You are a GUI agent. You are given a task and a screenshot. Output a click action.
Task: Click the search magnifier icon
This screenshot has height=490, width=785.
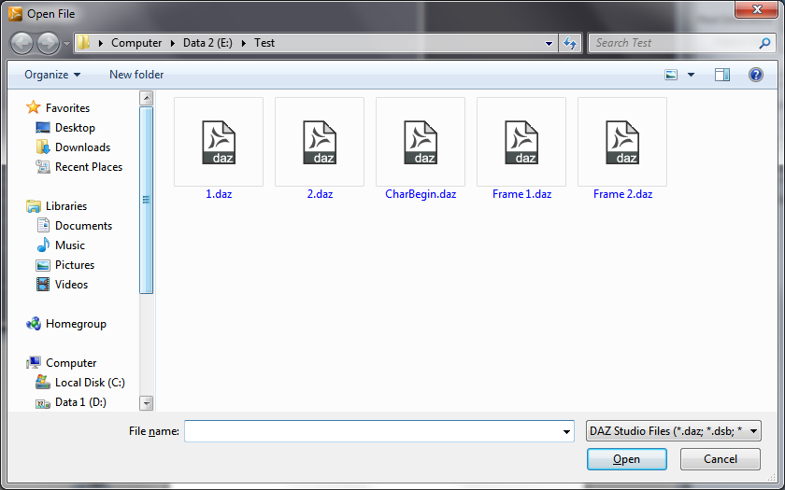(764, 43)
